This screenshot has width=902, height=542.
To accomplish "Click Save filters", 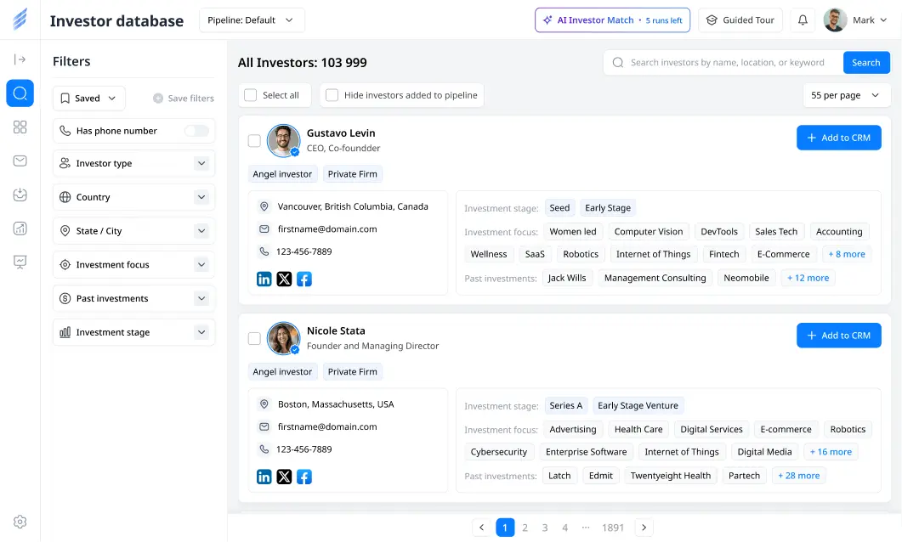I will click(x=184, y=99).
